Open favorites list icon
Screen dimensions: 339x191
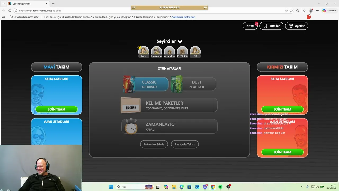tap(305, 11)
